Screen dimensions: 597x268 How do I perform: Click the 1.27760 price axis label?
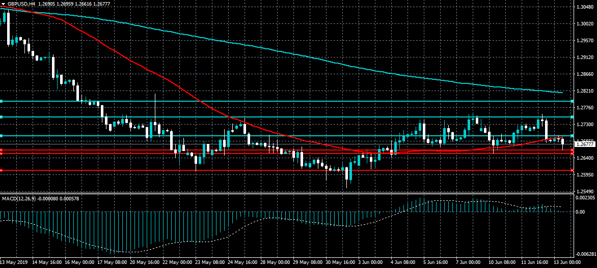click(x=585, y=108)
